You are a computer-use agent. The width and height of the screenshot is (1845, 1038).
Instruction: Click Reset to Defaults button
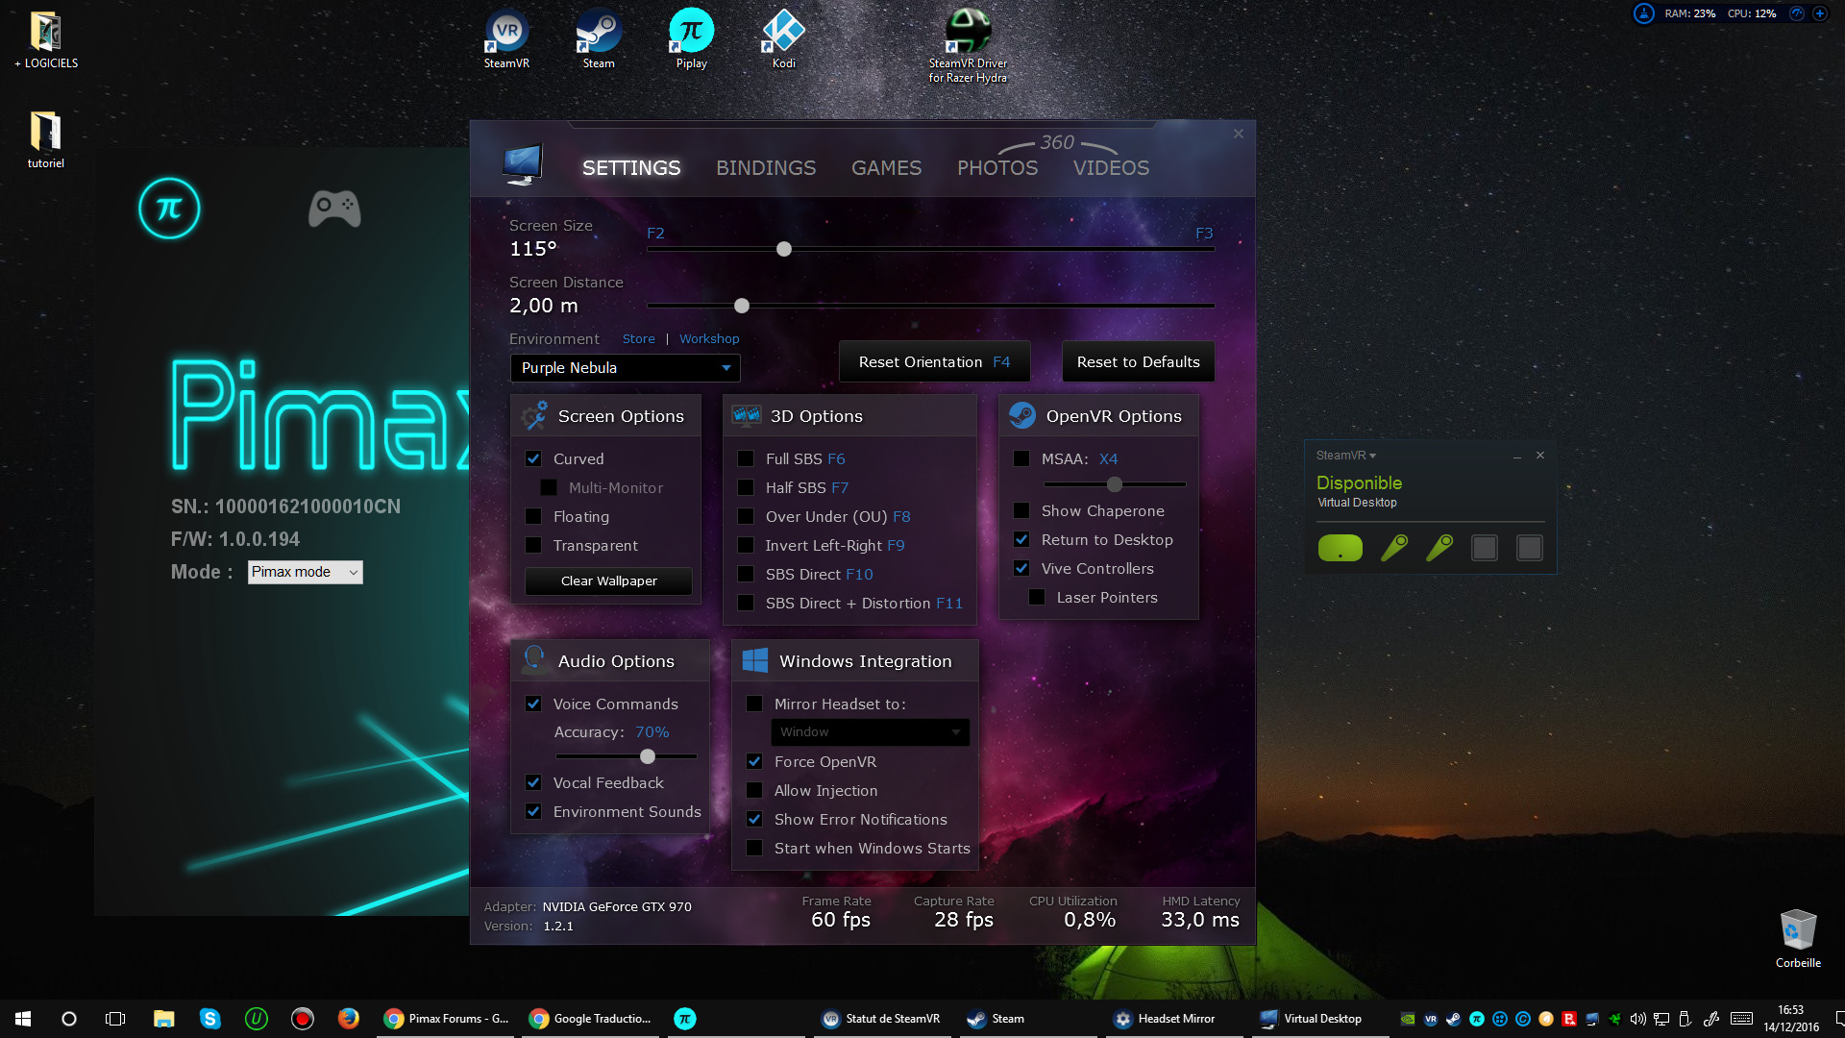pos(1138,362)
